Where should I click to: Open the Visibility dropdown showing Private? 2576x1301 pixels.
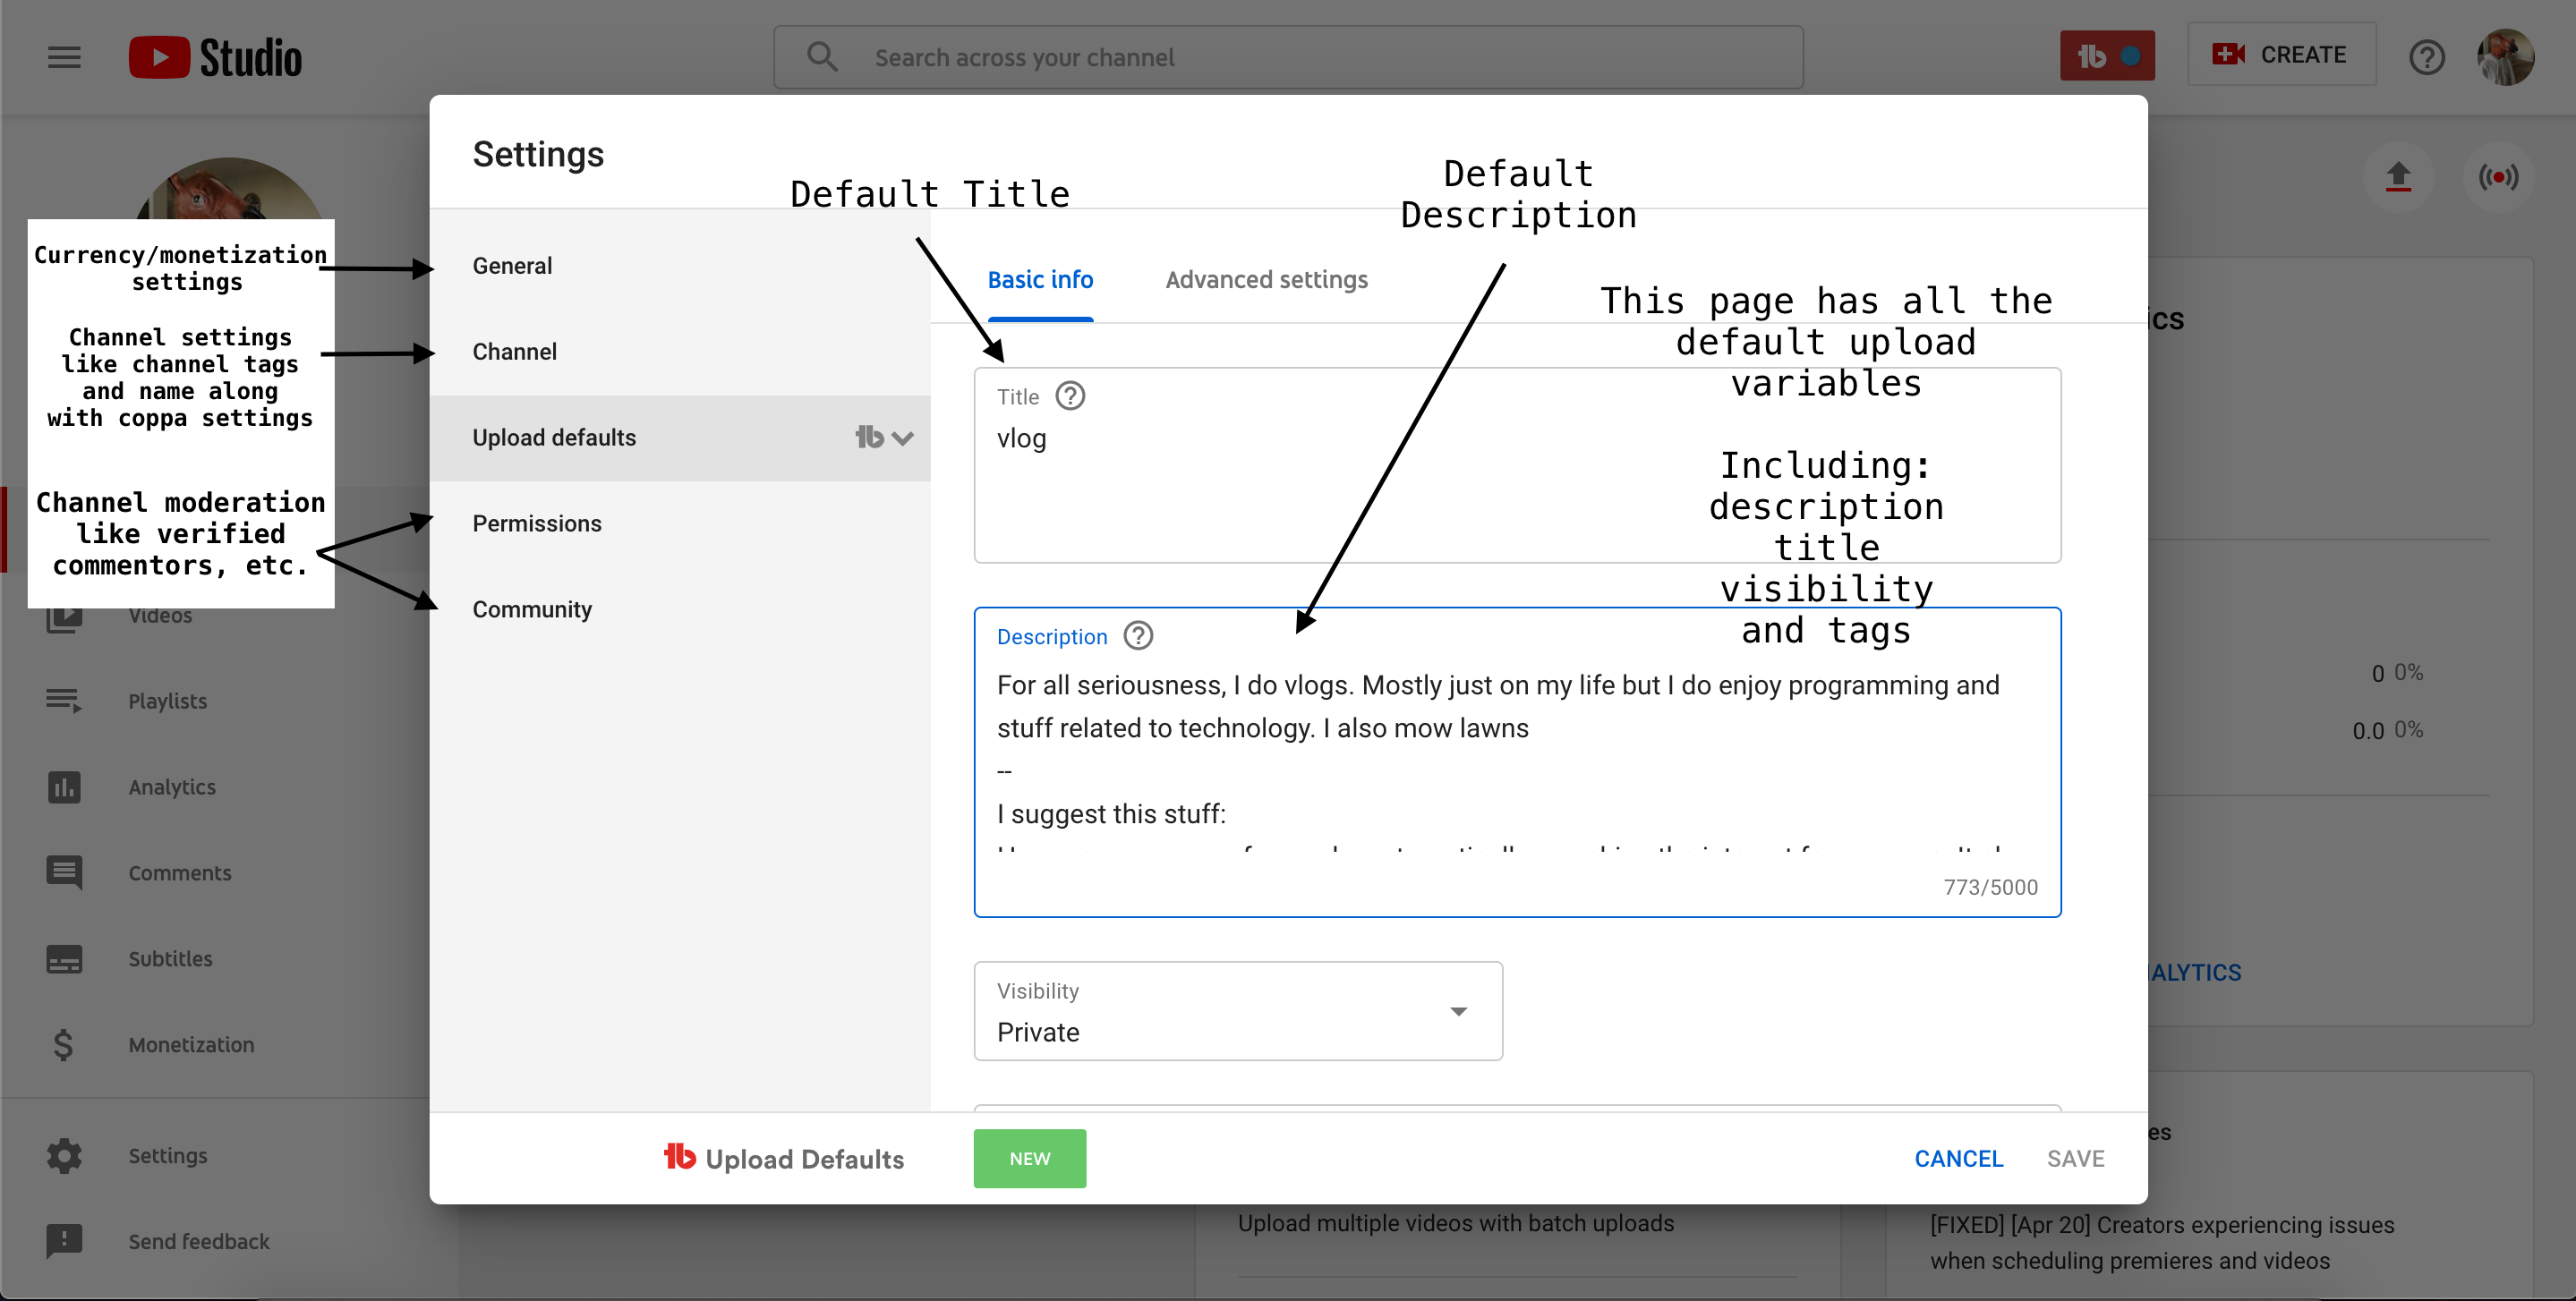(x=1237, y=1011)
